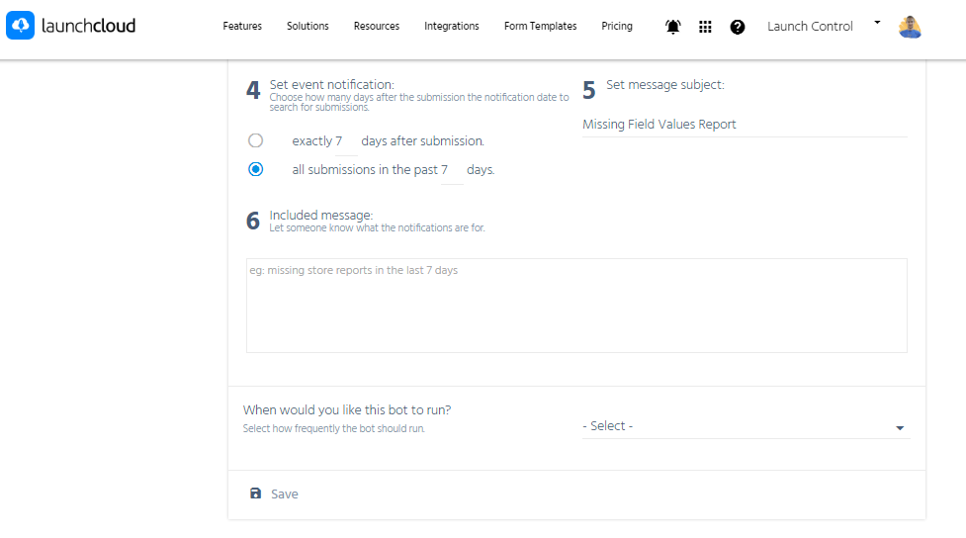The width and height of the screenshot is (966, 538).
Task: Click the arrow on the frequency dropdown
Action: pyautogui.click(x=900, y=428)
